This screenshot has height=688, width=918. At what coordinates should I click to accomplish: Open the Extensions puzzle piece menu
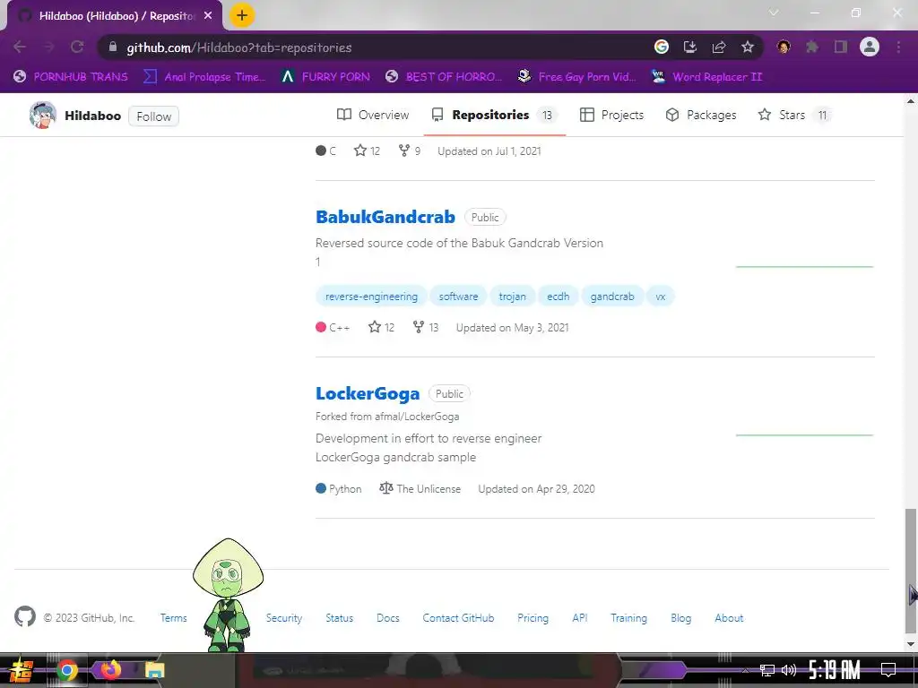pyautogui.click(x=812, y=47)
